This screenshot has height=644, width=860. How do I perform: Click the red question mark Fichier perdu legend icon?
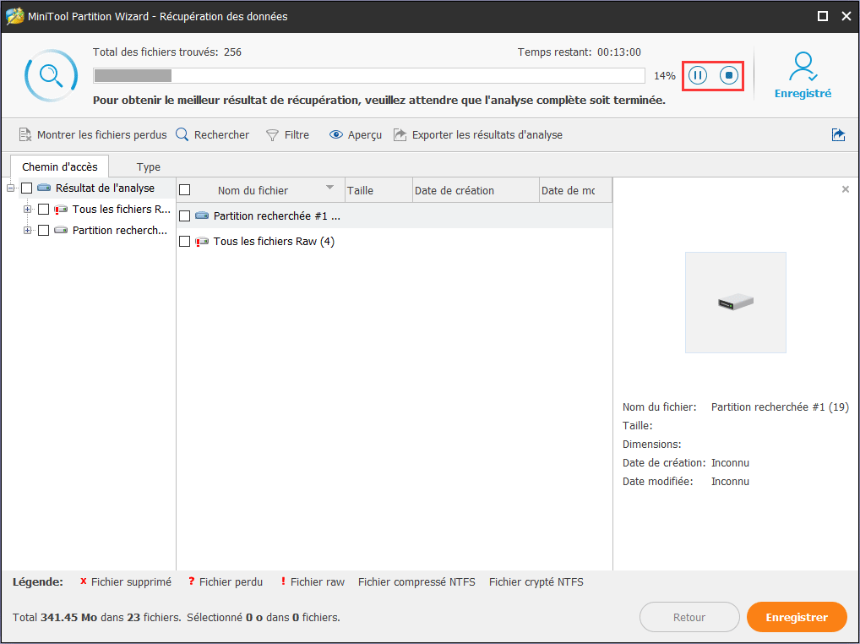(192, 581)
